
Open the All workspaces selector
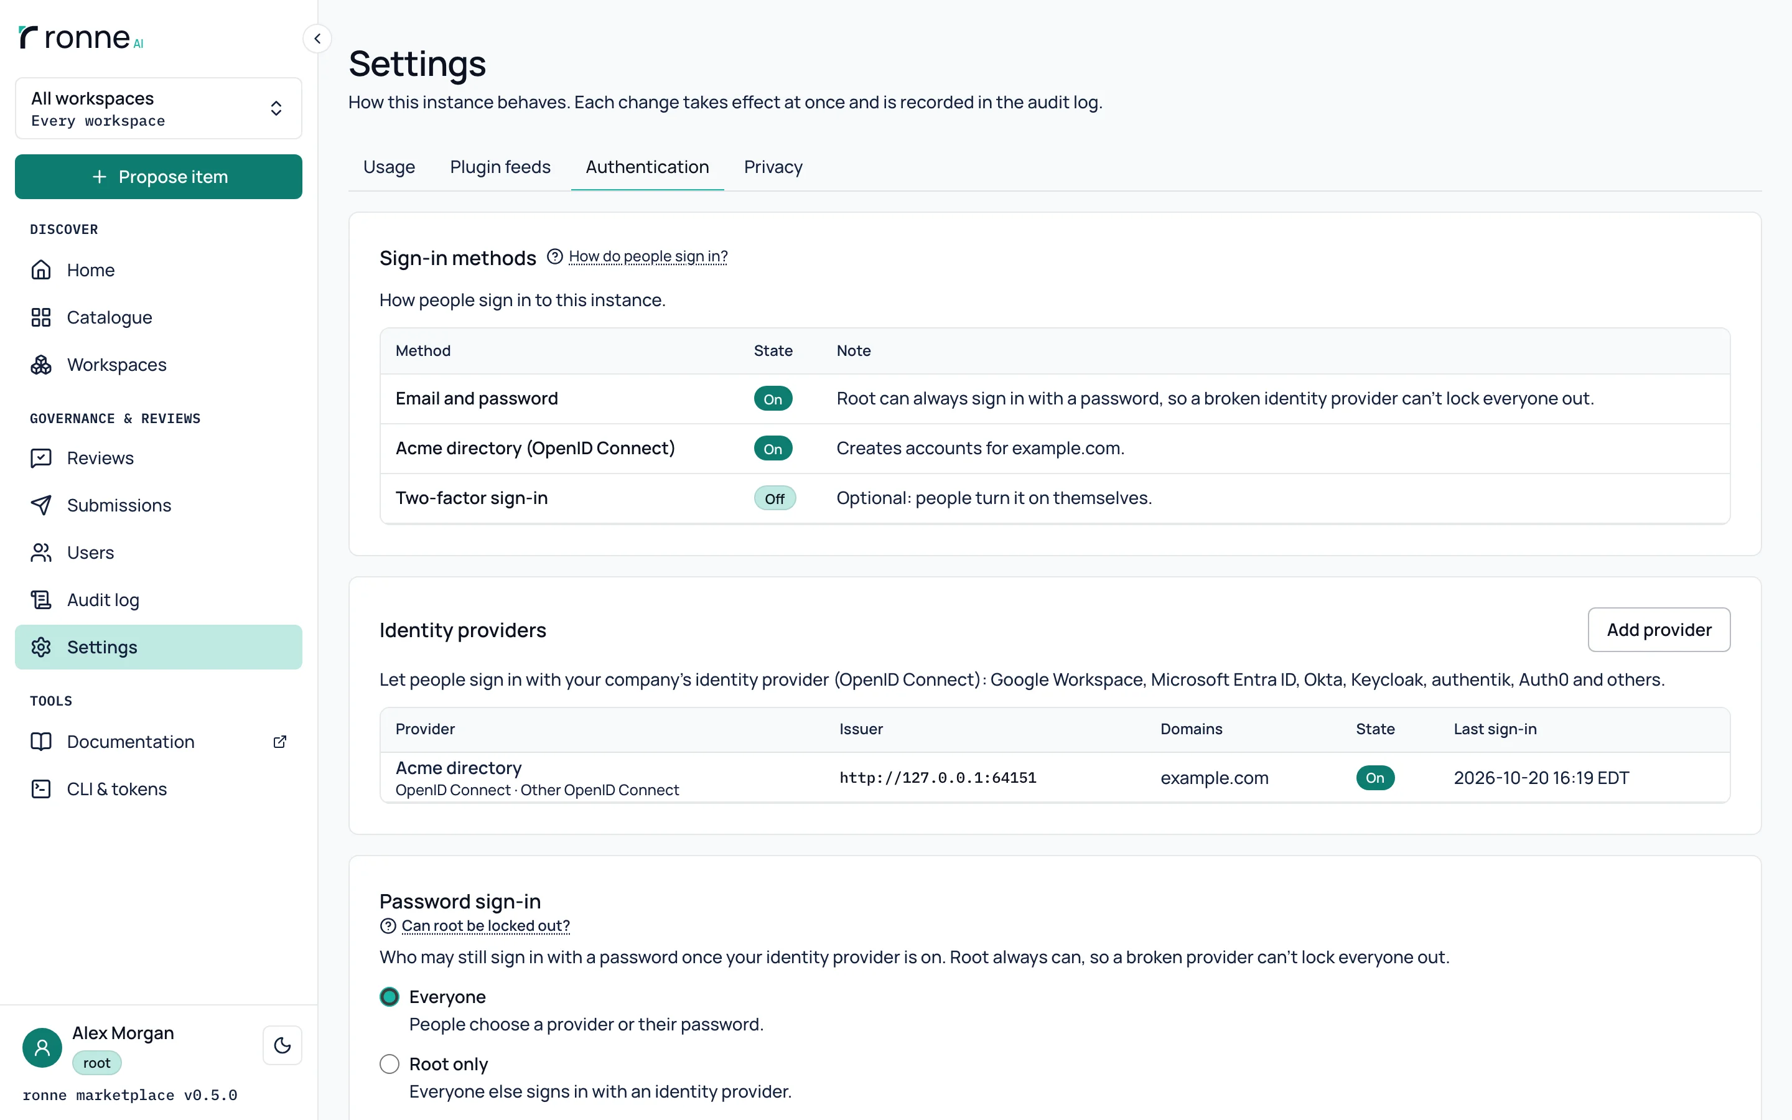click(x=159, y=108)
